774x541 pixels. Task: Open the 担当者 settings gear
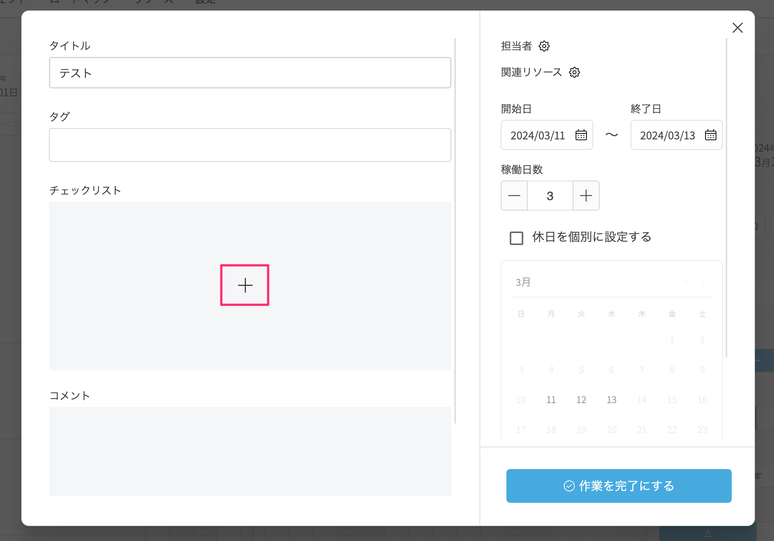tap(544, 46)
